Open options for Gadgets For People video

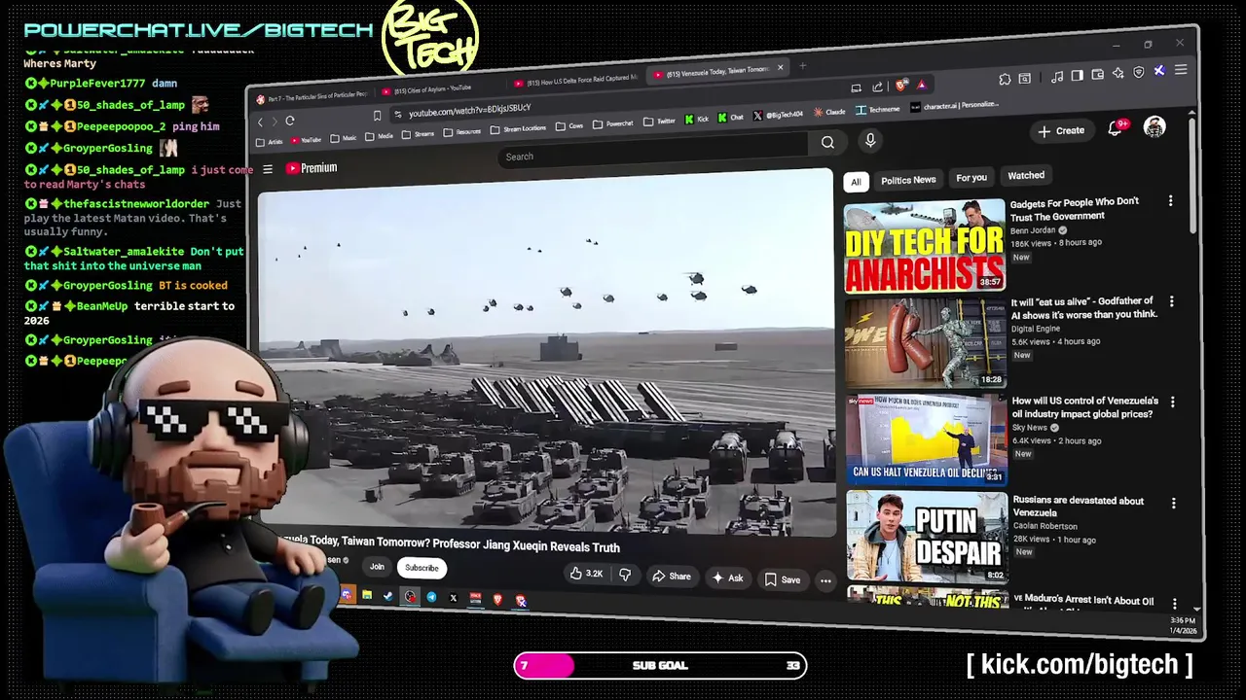click(x=1170, y=200)
